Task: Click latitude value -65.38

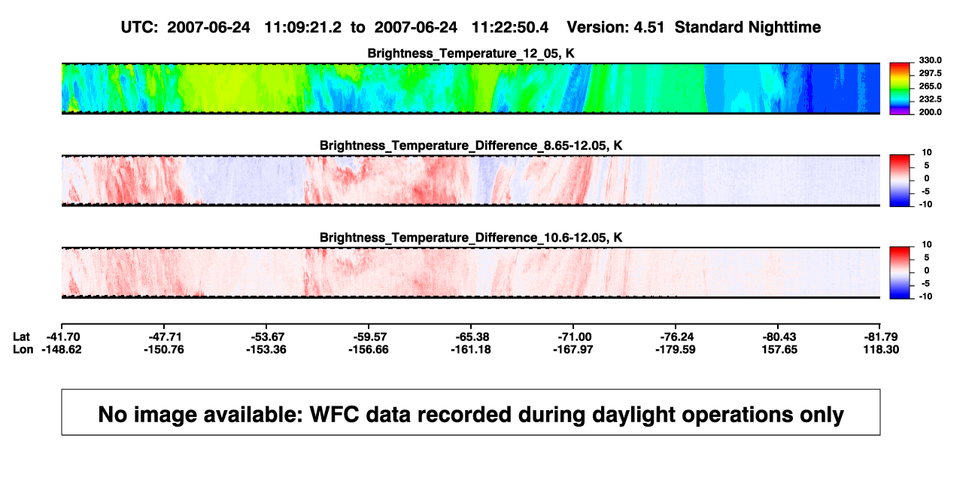Action: 470,336
